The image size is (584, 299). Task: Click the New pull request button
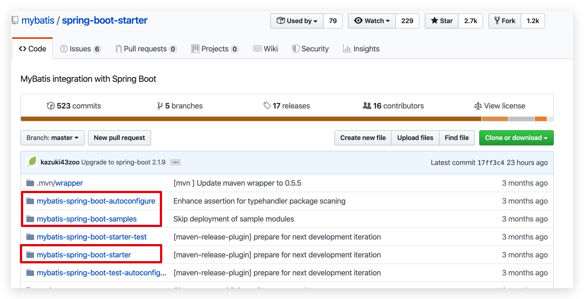pyautogui.click(x=119, y=138)
